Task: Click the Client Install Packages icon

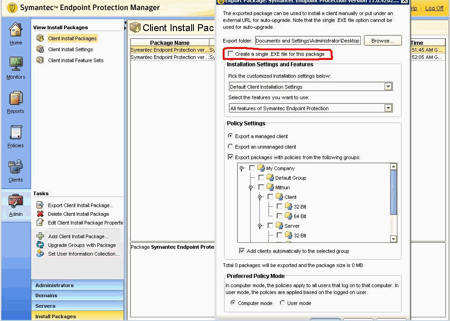Action: [40, 38]
